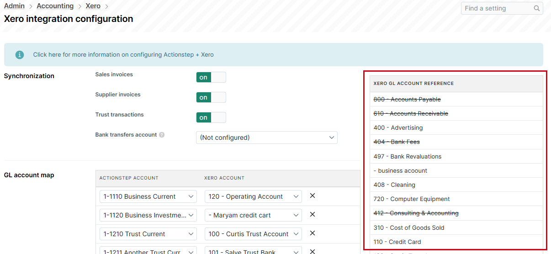The image size is (551, 254).
Task: Click the business acoount reference entry
Action: (x=456, y=170)
